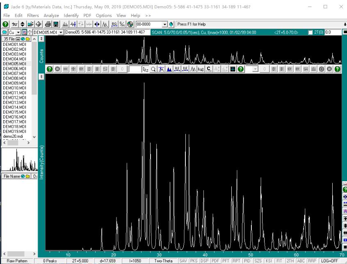
Task: Click the horizontal scrollbar at bottom of lower left panel
Action: (19, 254)
